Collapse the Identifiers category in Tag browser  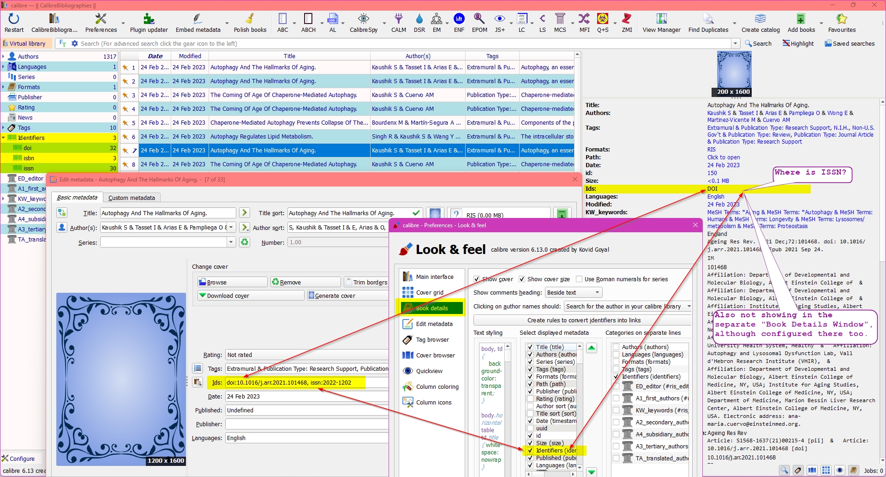tap(3, 138)
